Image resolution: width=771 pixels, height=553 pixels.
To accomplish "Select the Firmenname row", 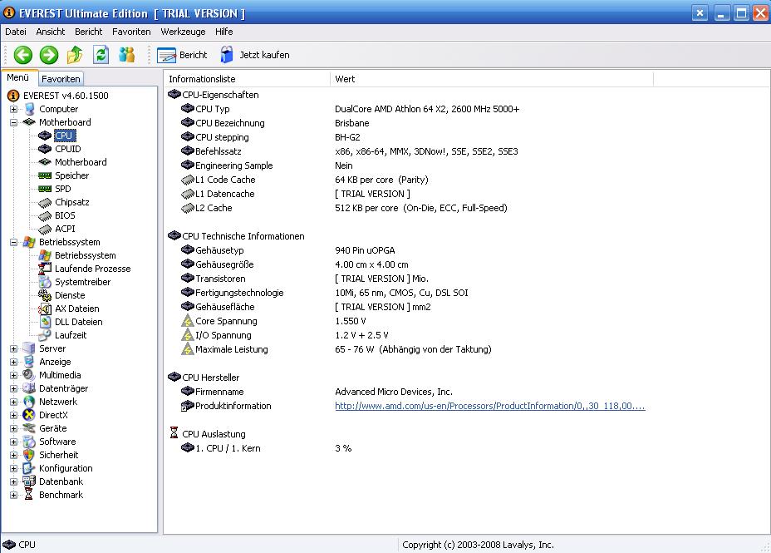I will click(x=317, y=392).
